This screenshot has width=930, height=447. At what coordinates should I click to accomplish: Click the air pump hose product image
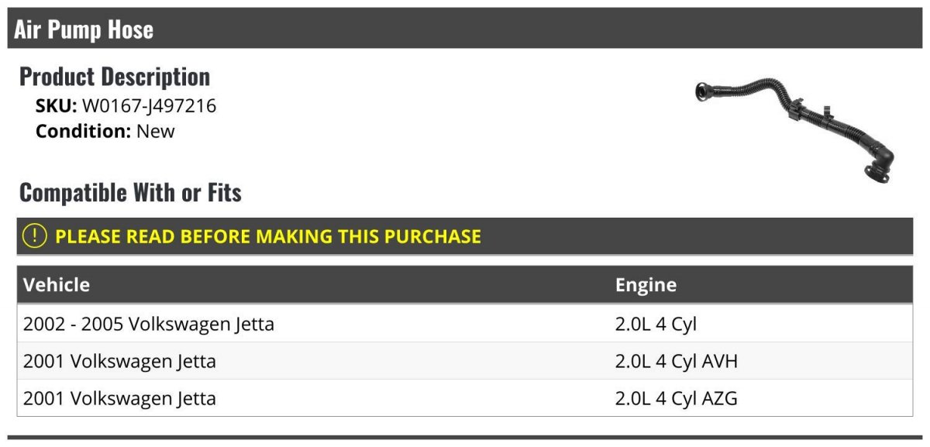click(794, 124)
